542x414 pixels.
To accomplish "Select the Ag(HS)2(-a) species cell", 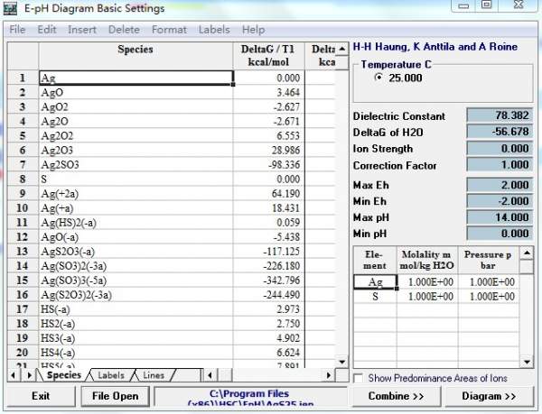I will 135,223.
